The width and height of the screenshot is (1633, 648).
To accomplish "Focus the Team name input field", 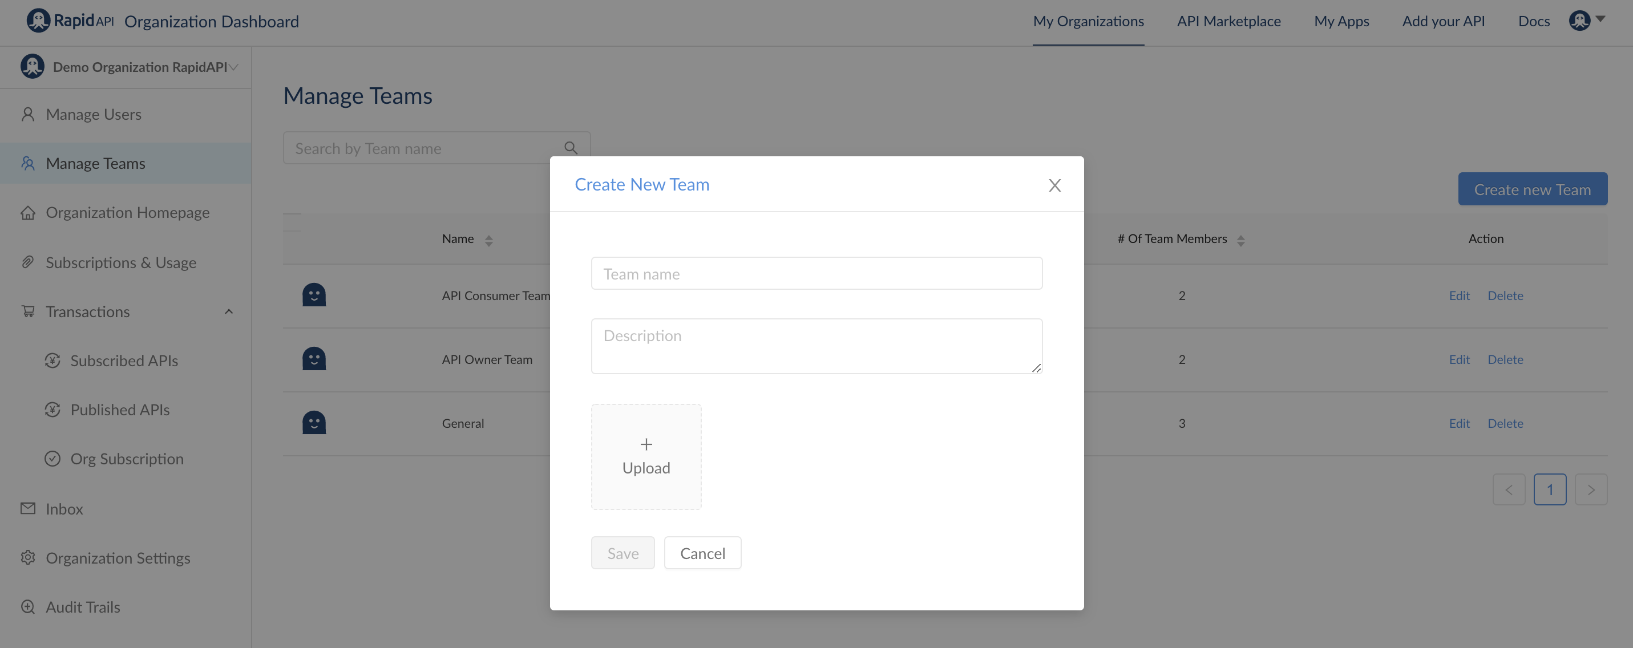I will tap(816, 274).
